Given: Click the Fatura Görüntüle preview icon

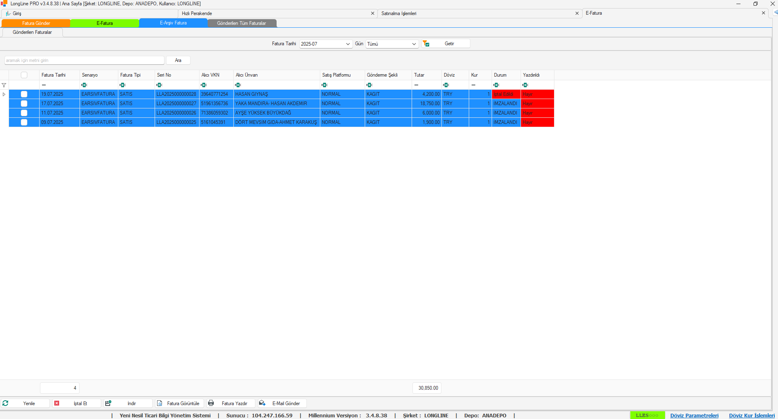Looking at the screenshot, I should pyautogui.click(x=160, y=403).
